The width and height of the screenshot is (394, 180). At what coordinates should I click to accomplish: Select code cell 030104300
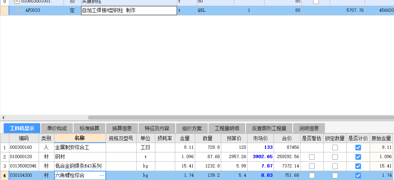[24, 176]
